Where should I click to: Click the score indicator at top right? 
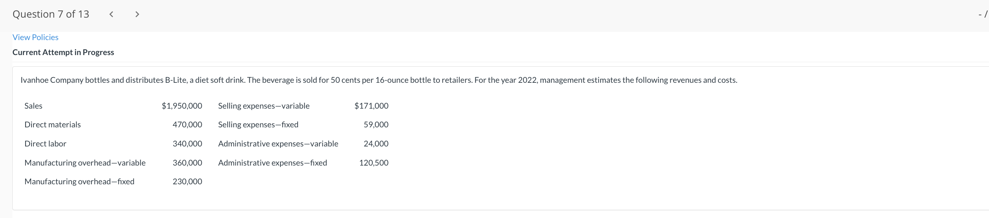(x=983, y=14)
